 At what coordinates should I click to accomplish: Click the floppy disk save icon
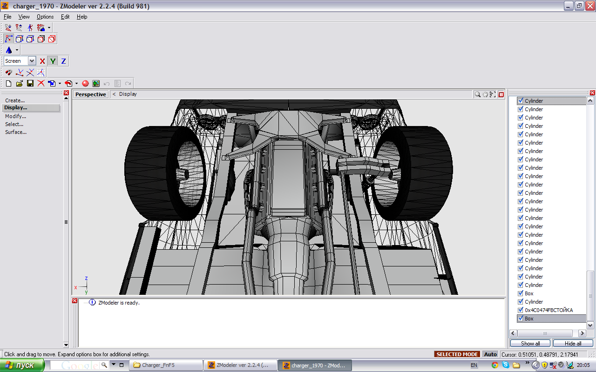click(30, 83)
